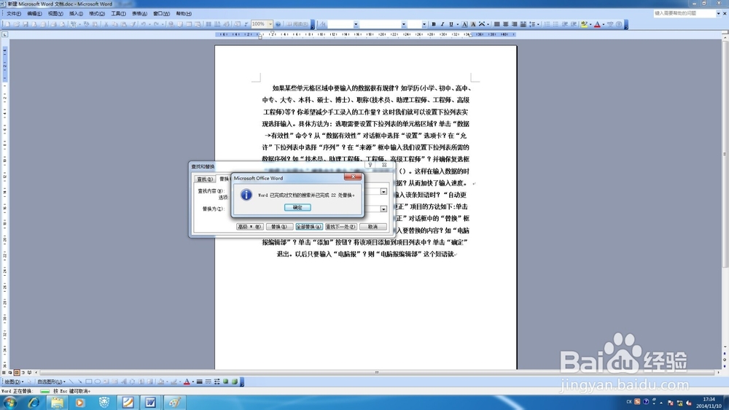Apply character border icon in the toolbar
Viewport: 729px width, 410px height.
pyautogui.click(x=464, y=24)
